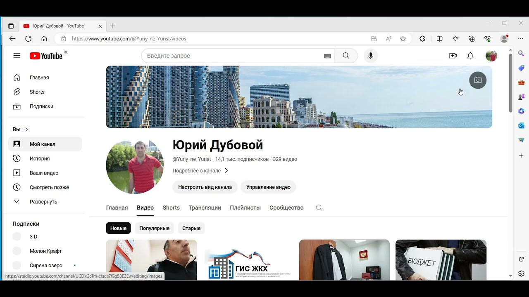Select the 'Новые' sort chip
The width and height of the screenshot is (529, 297).
point(118,228)
